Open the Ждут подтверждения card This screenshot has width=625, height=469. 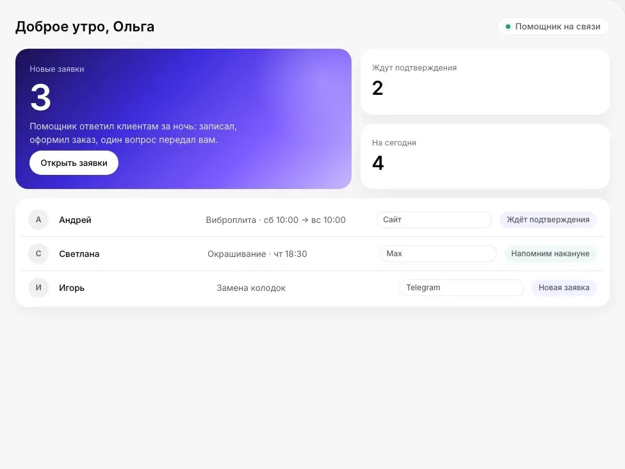pos(485,82)
